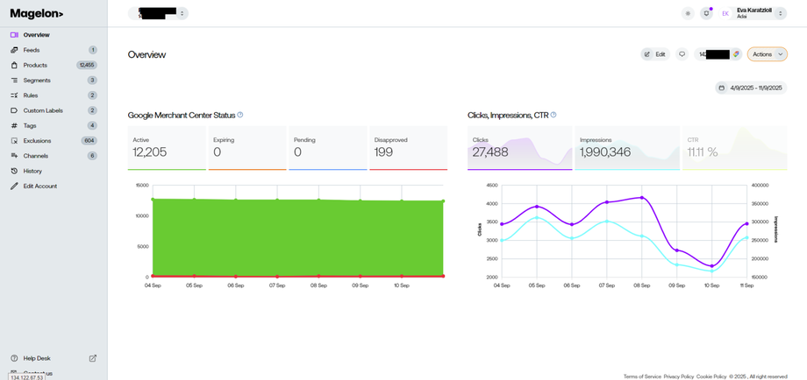Toggle the Clicks metric card

[x=519, y=147]
